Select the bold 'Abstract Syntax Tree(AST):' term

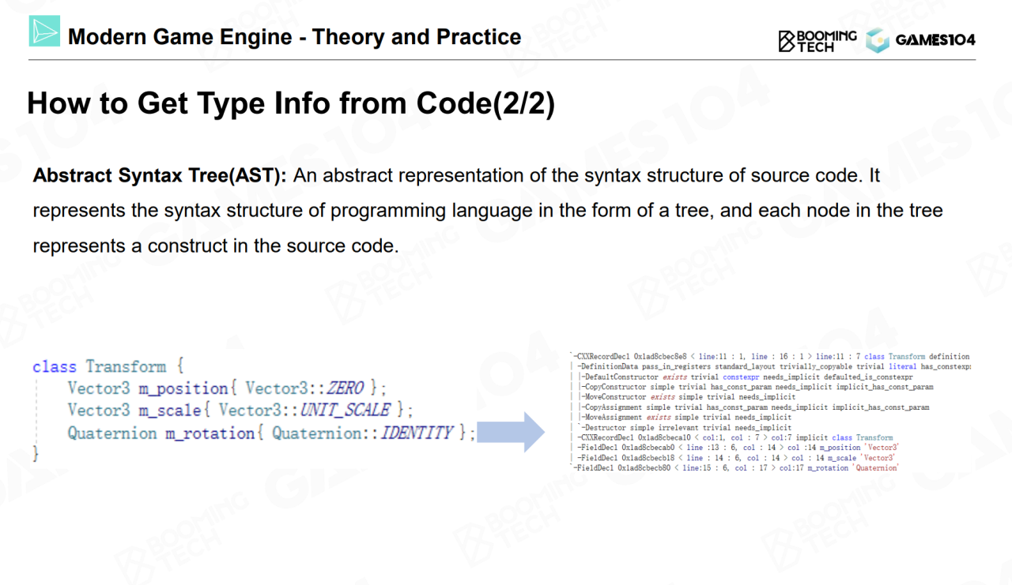click(x=160, y=175)
